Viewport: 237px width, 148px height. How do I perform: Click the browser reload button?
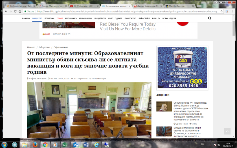[20, 12]
